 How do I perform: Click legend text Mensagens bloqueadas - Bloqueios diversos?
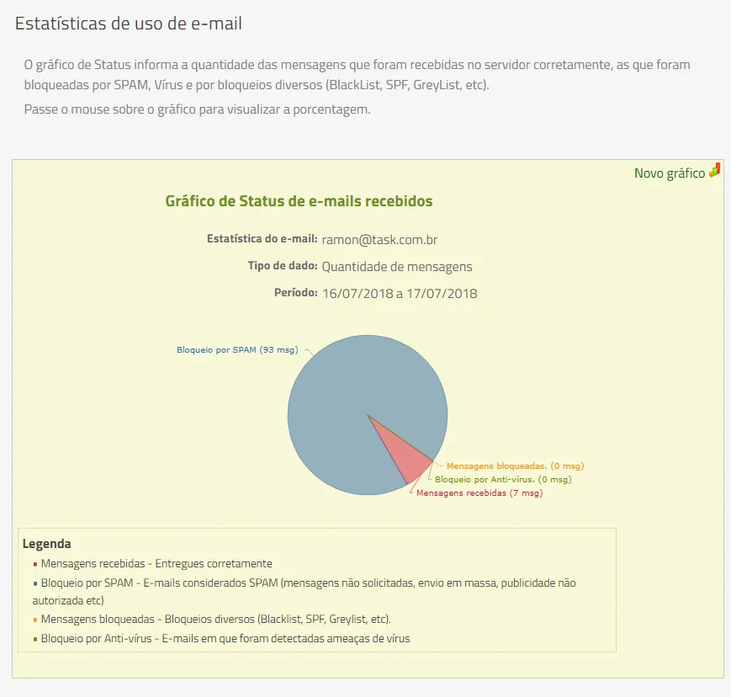point(216,619)
